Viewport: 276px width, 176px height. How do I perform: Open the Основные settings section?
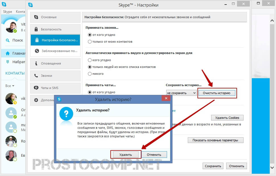click(55, 17)
